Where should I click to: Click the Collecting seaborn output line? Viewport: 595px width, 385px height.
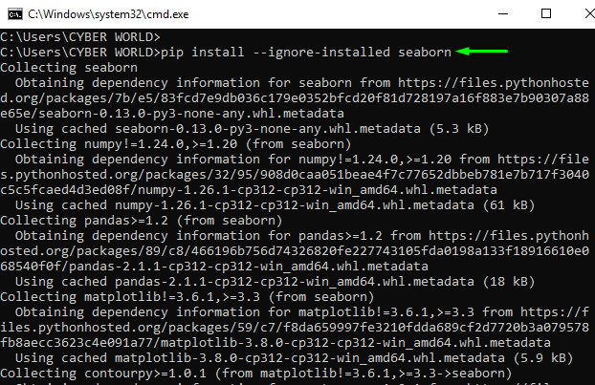(x=69, y=68)
